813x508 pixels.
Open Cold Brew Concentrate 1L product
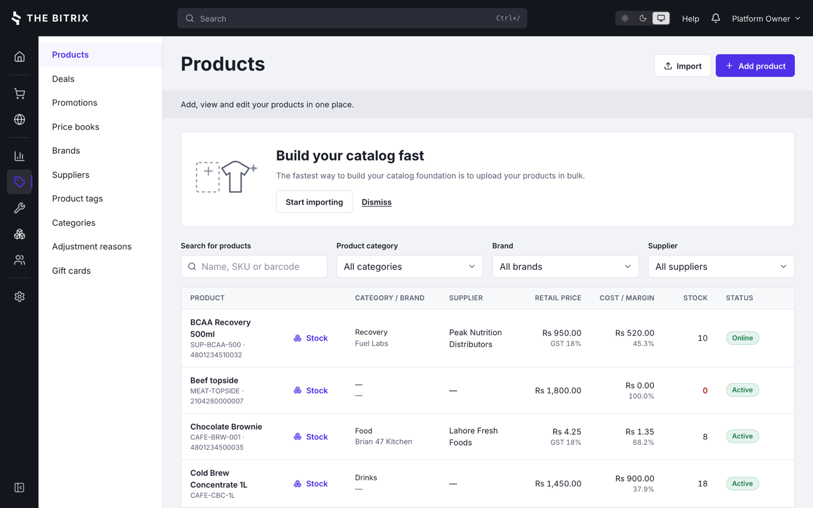218,479
